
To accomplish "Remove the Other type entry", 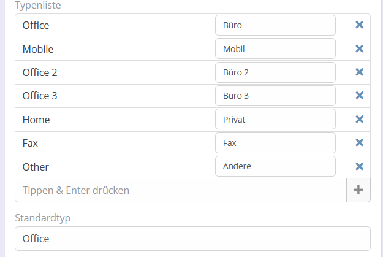I will tap(360, 166).
